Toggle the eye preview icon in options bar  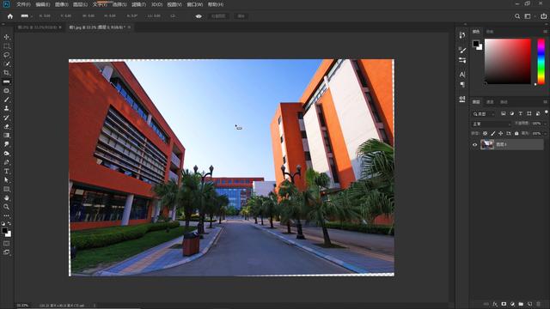click(199, 16)
